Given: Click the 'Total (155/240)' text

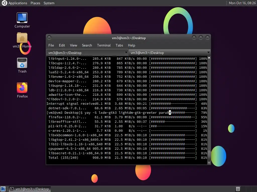Looking at the screenshot, I should [63, 158].
